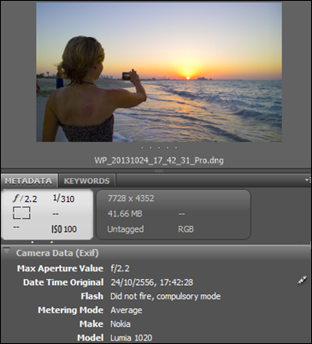The height and width of the screenshot is (344, 312).
Task: Click the metering mode bracket icon
Action: (x=21, y=213)
